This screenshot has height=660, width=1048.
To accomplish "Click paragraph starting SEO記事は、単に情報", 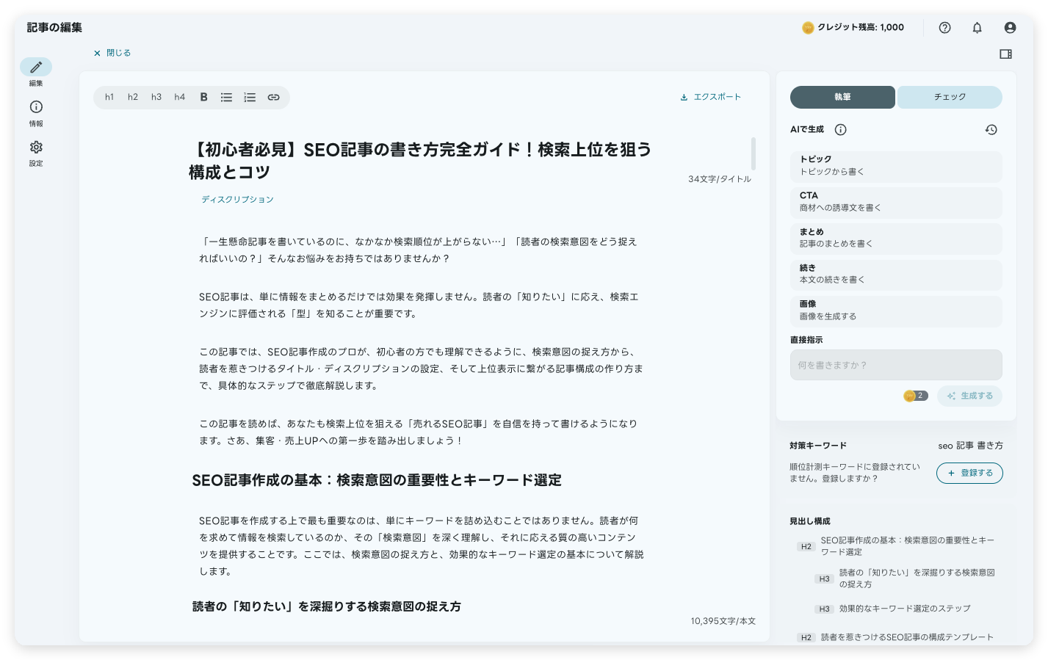I will pyautogui.click(x=419, y=305).
